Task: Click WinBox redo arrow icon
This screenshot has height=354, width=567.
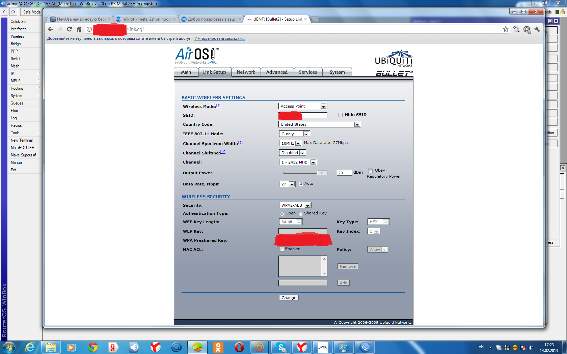Action: pos(13,12)
